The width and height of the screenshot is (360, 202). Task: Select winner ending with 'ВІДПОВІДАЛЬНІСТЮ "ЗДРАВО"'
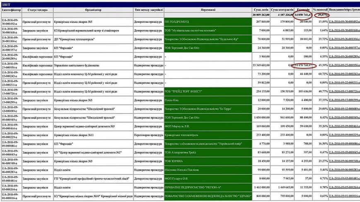click(x=208, y=196)
